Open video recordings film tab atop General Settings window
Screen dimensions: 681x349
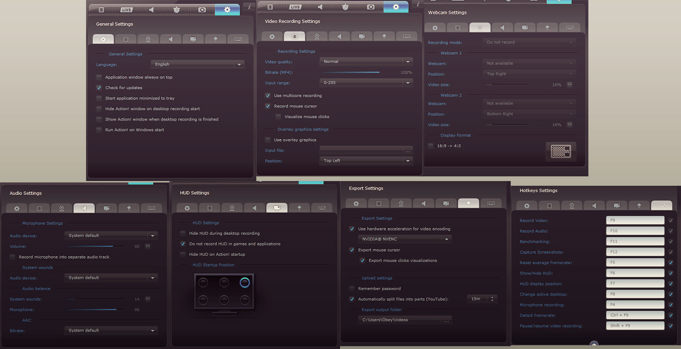click(x=101, y=9)
